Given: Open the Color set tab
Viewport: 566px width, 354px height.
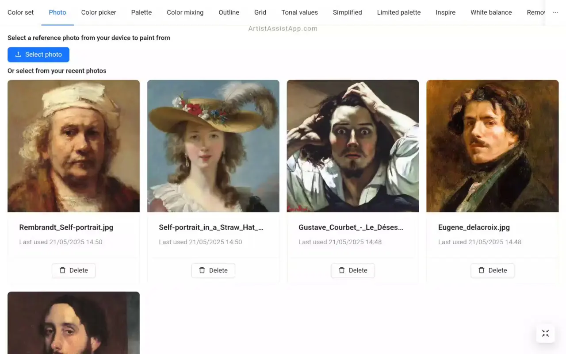Looking at the screenshot, I should click(21, 12).
